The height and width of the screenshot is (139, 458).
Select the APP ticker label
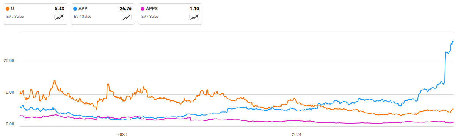click(x=83, y=9)
